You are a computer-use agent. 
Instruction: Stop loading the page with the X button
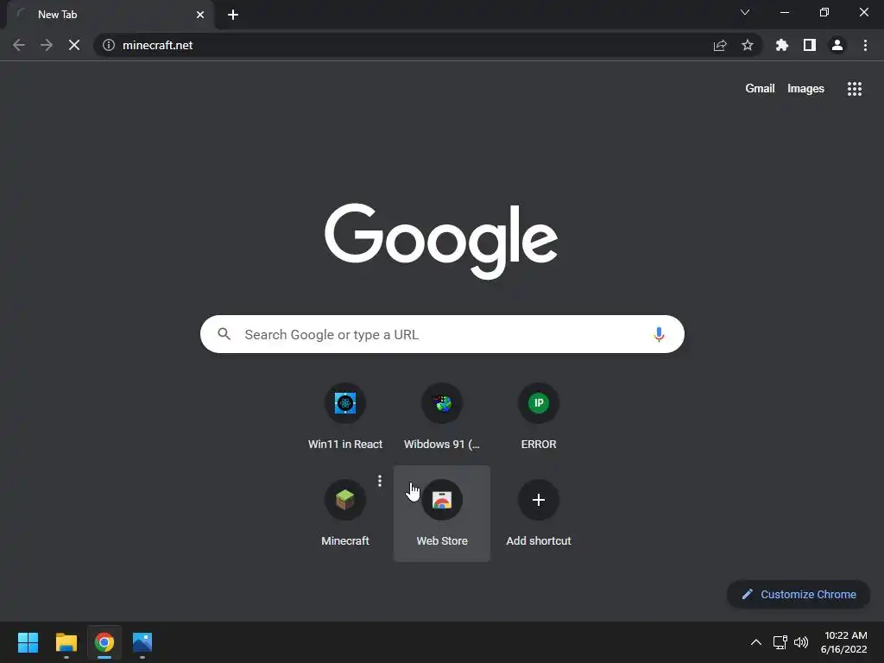pos(74,45)
